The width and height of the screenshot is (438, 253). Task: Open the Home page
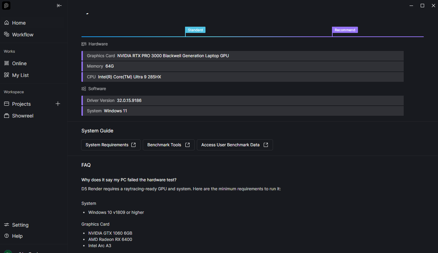(19, 23)
